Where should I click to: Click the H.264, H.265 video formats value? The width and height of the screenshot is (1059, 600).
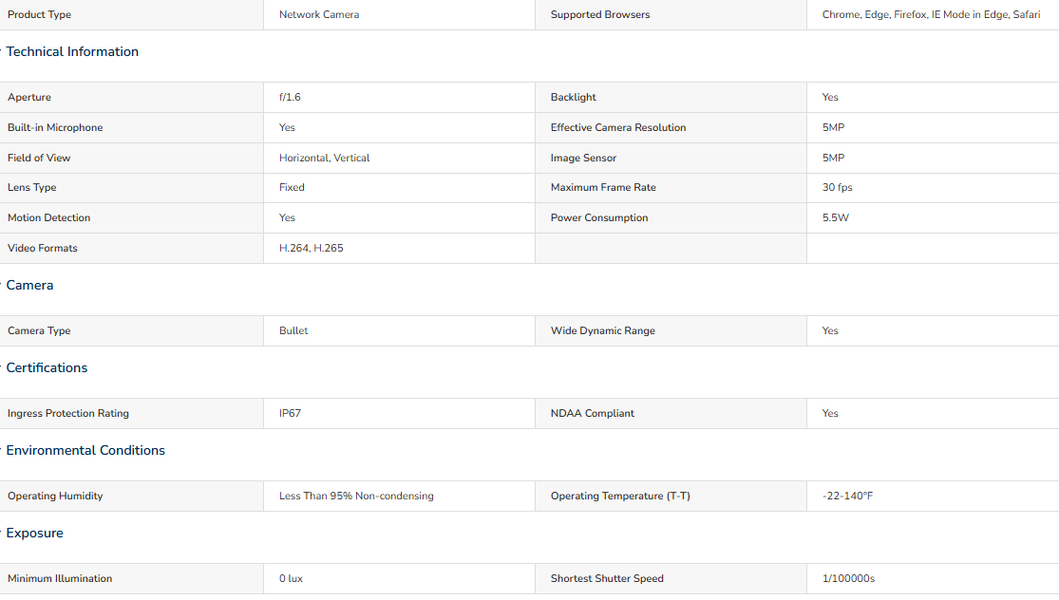pos(311,249)
